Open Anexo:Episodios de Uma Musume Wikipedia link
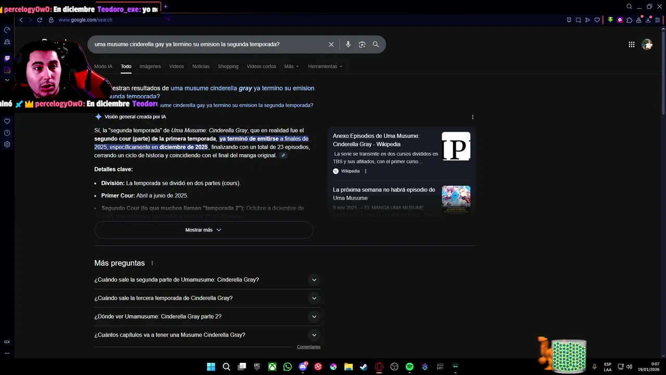Screen dimensions: 666x375 376,140
